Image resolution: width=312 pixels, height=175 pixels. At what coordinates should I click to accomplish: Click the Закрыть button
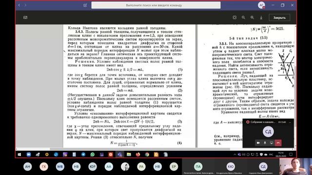point(279,17)
